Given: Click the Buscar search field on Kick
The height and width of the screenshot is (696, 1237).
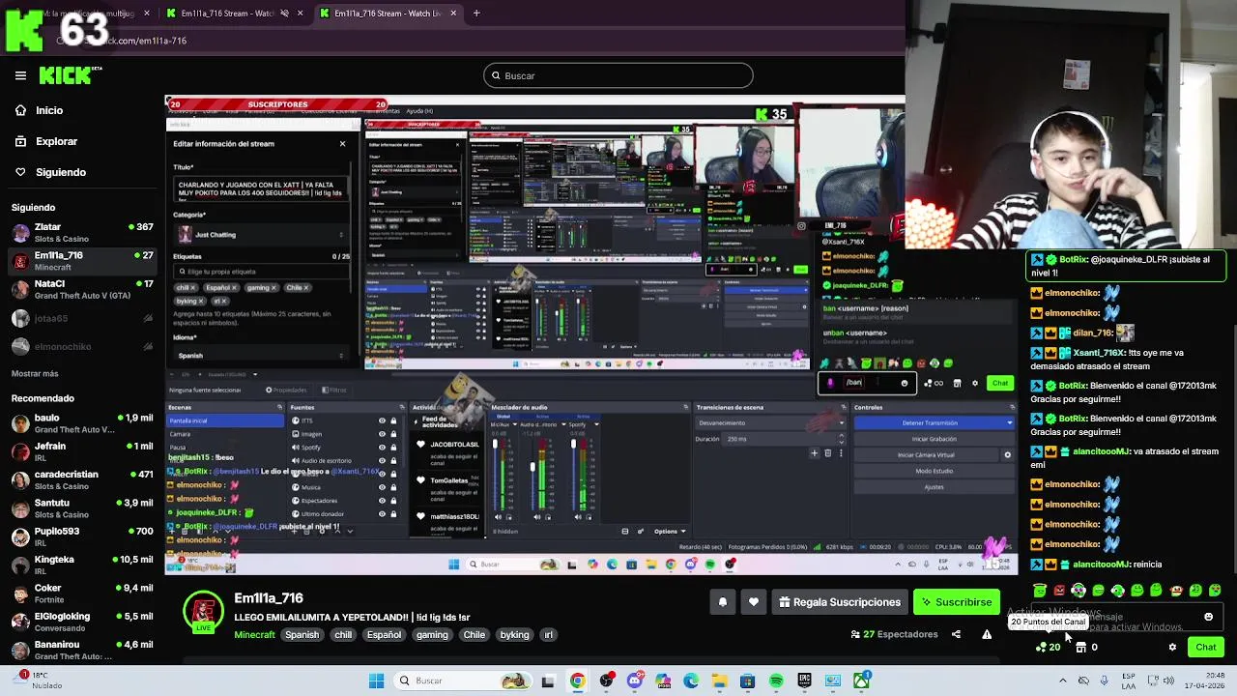Looking at the screenshot, I should point(618,75).
